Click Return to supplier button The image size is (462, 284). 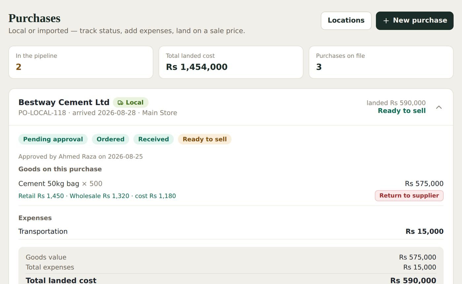(x=409, y=195)
